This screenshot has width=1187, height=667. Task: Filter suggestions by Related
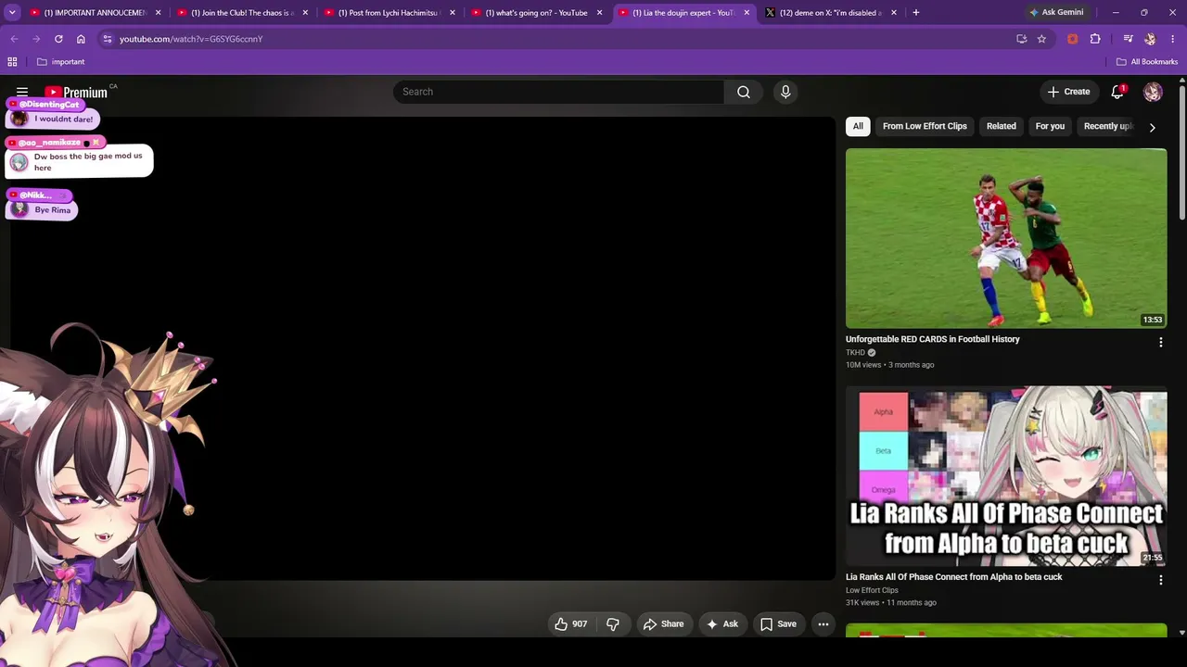(x=1002, y=126)
